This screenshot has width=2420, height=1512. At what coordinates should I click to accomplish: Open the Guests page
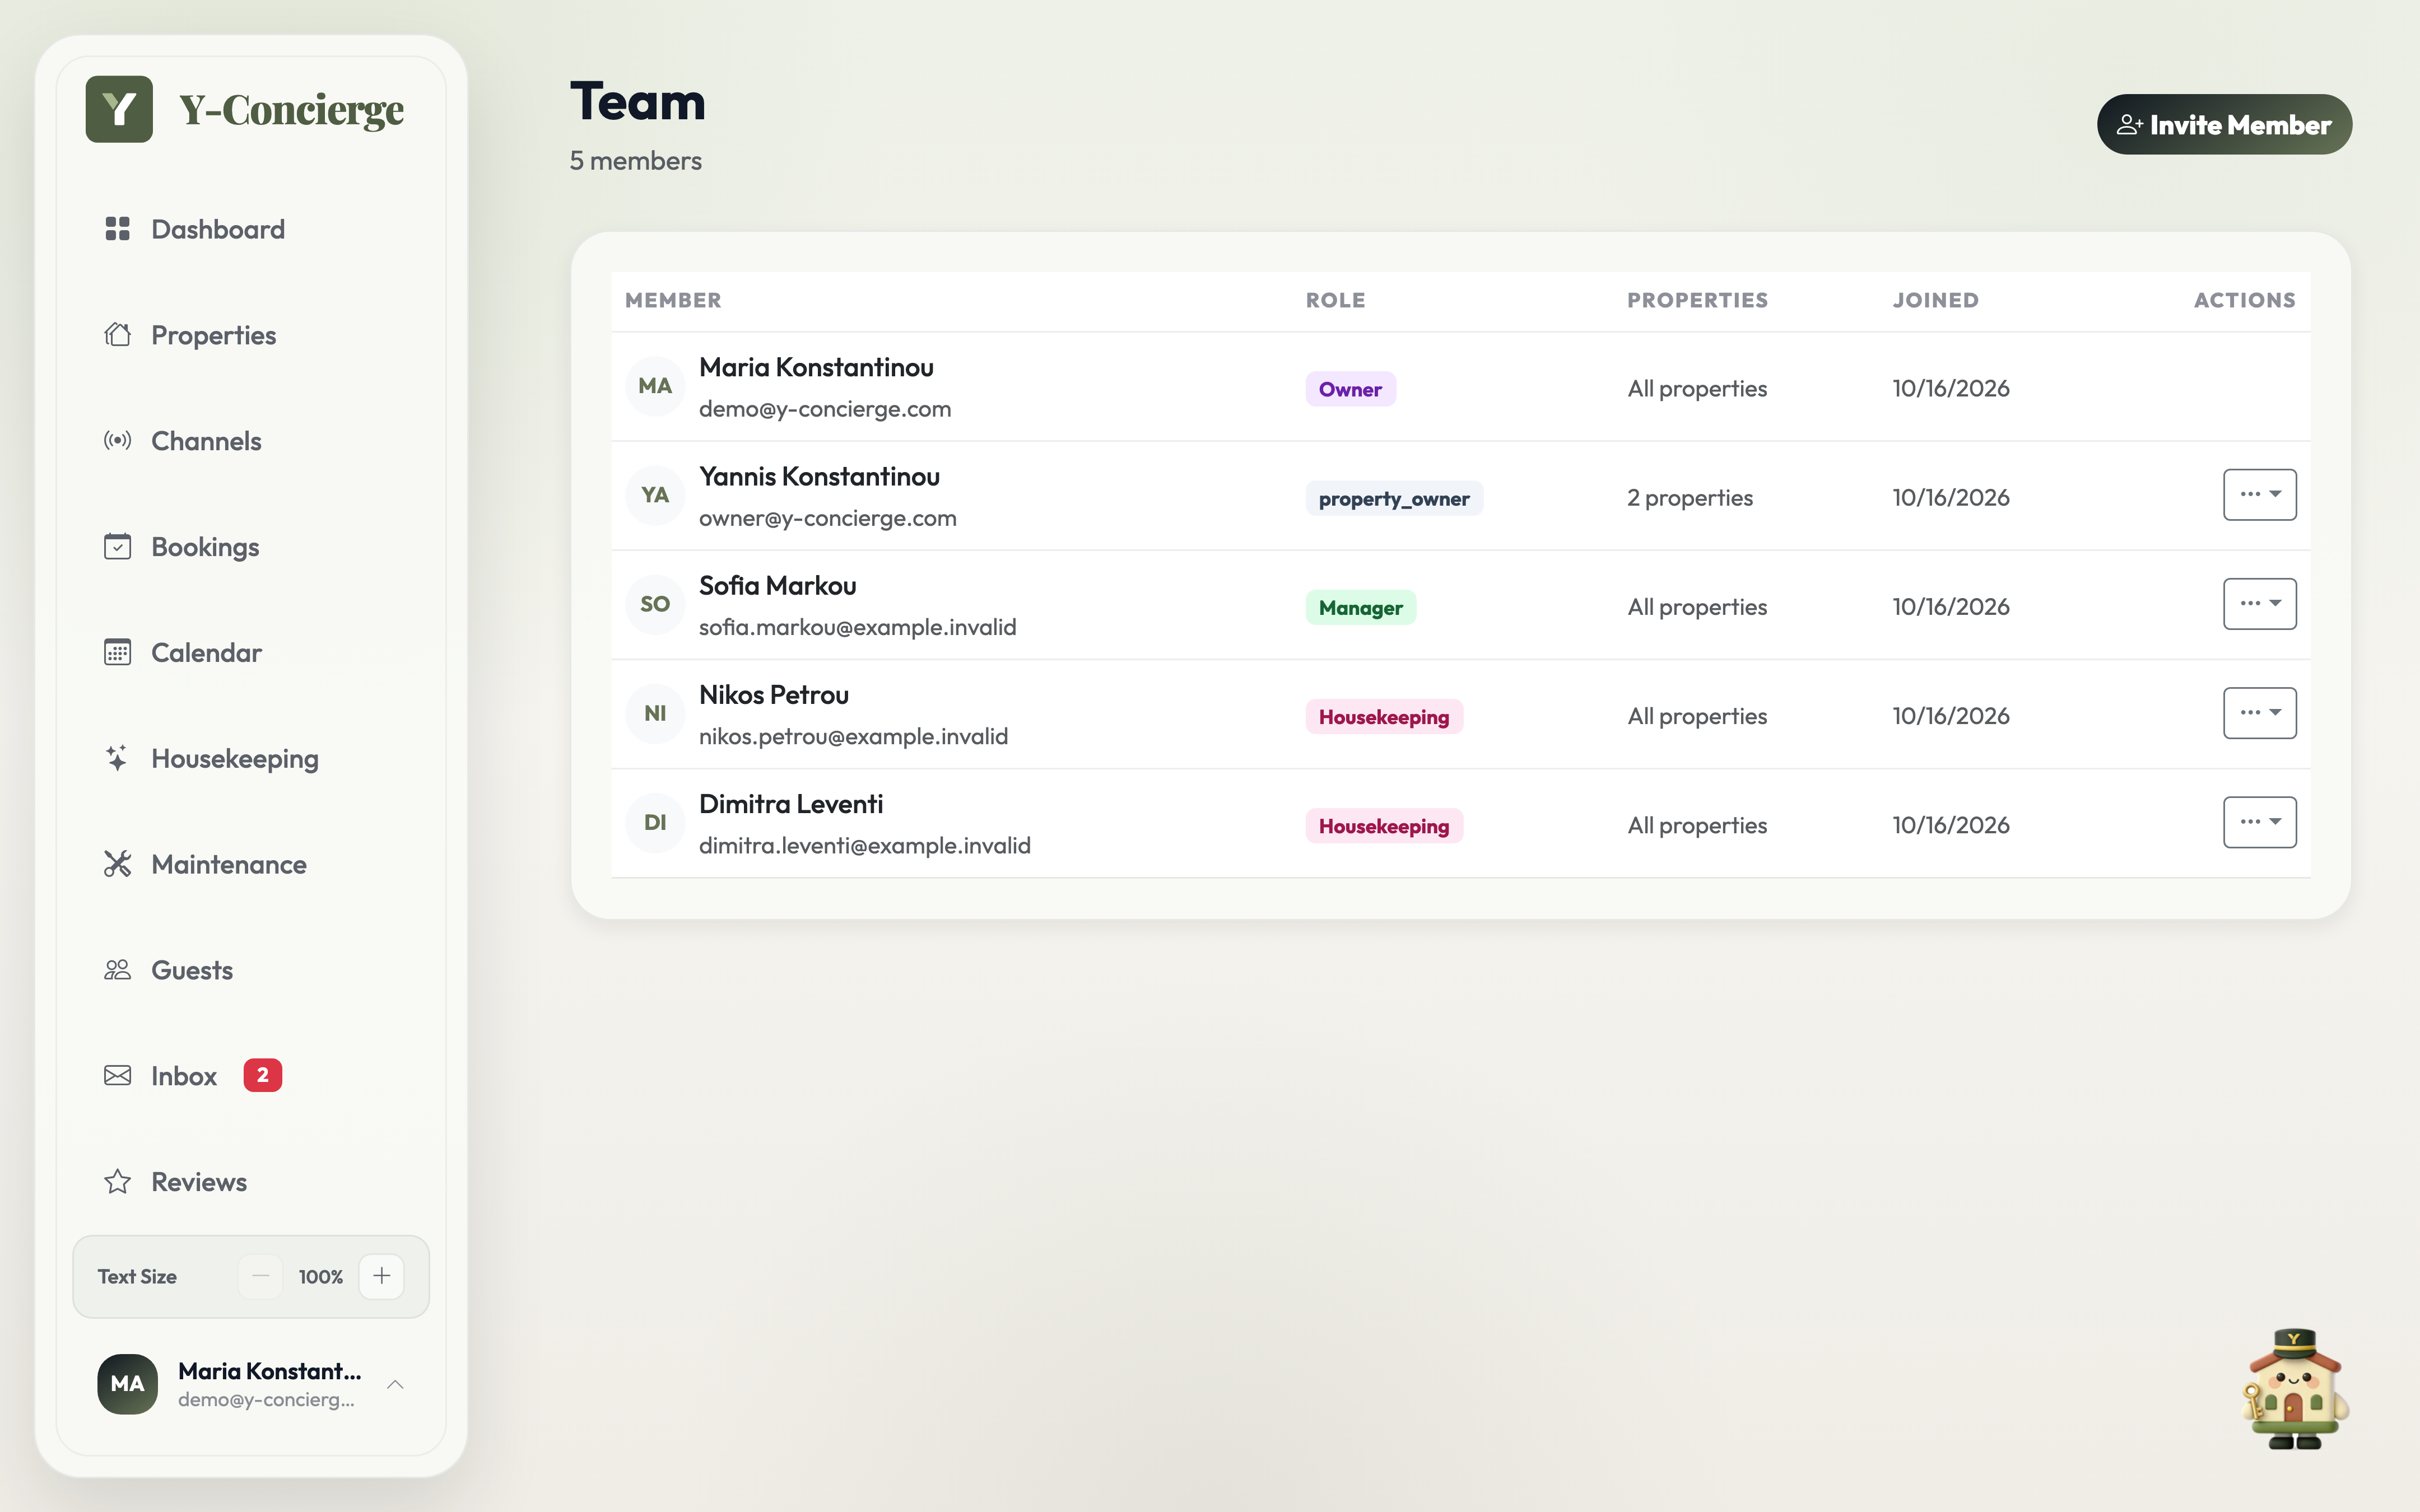pyautogui.click(x=252, y=970)
